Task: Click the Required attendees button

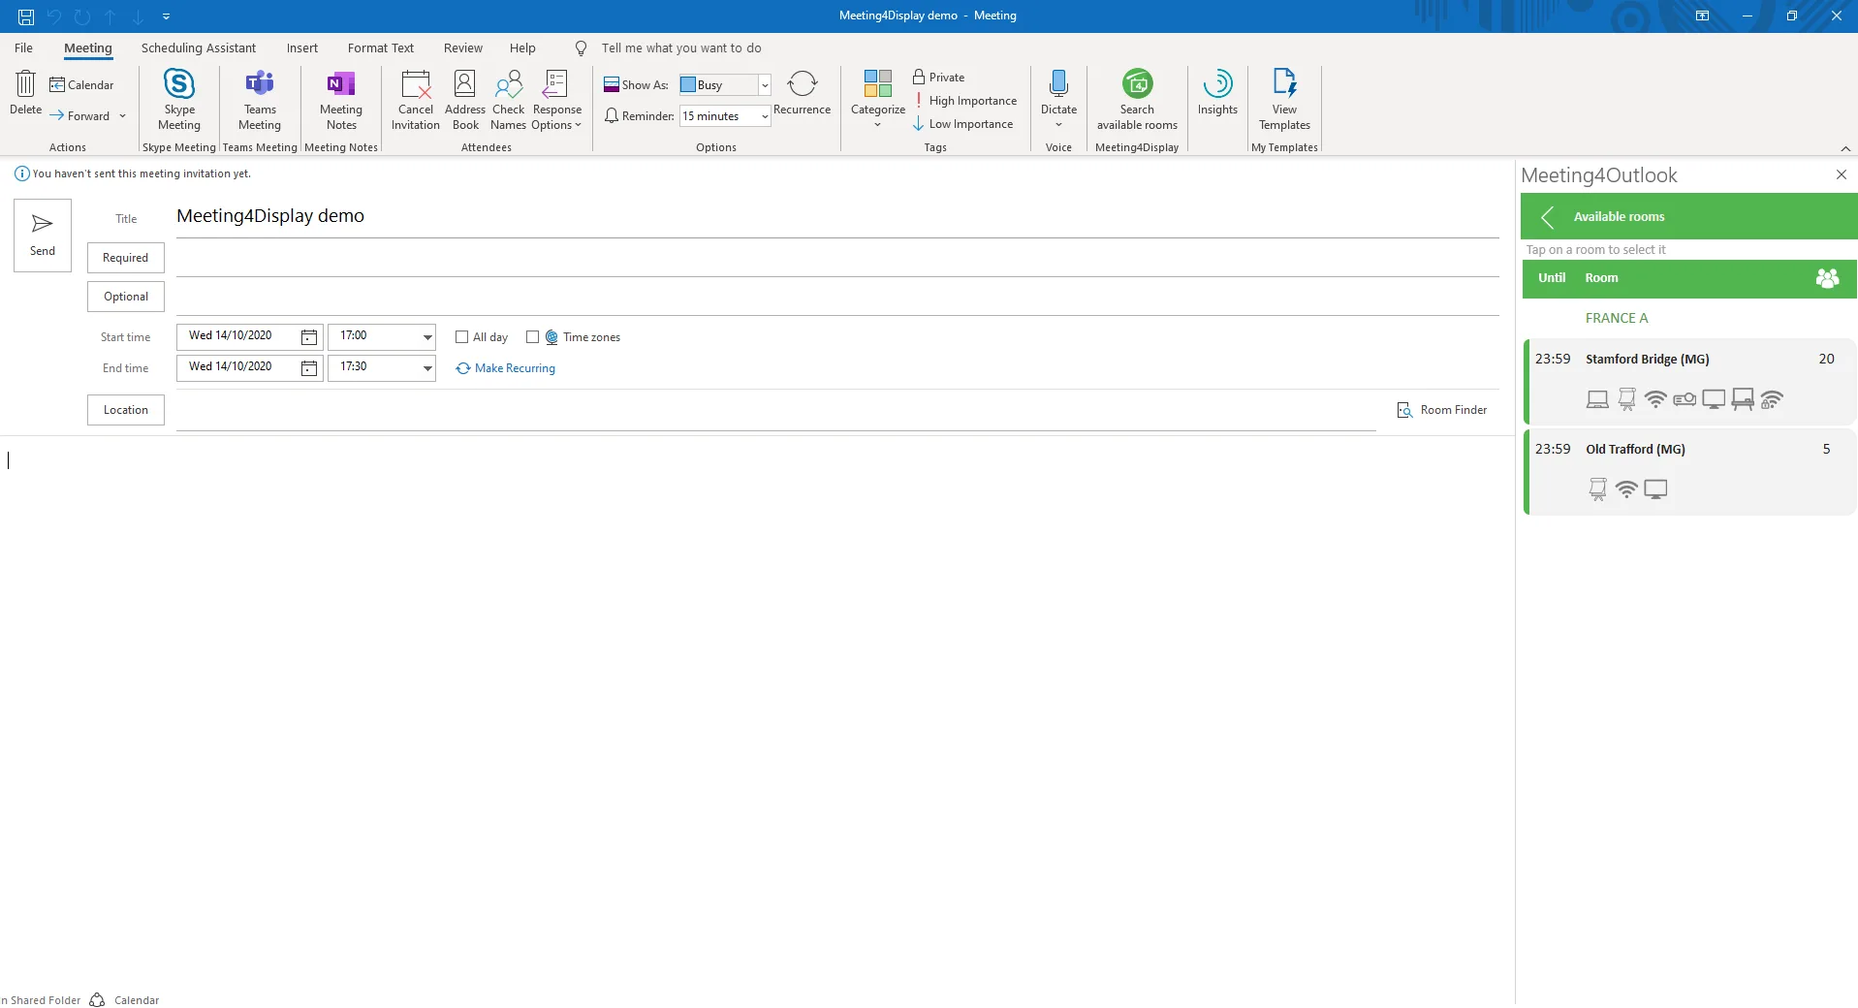Action: [x=126, y=258]
